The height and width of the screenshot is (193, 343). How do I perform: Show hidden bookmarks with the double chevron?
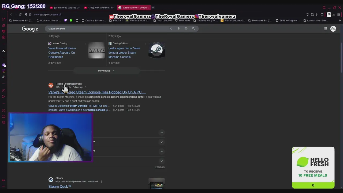(340, 20)
